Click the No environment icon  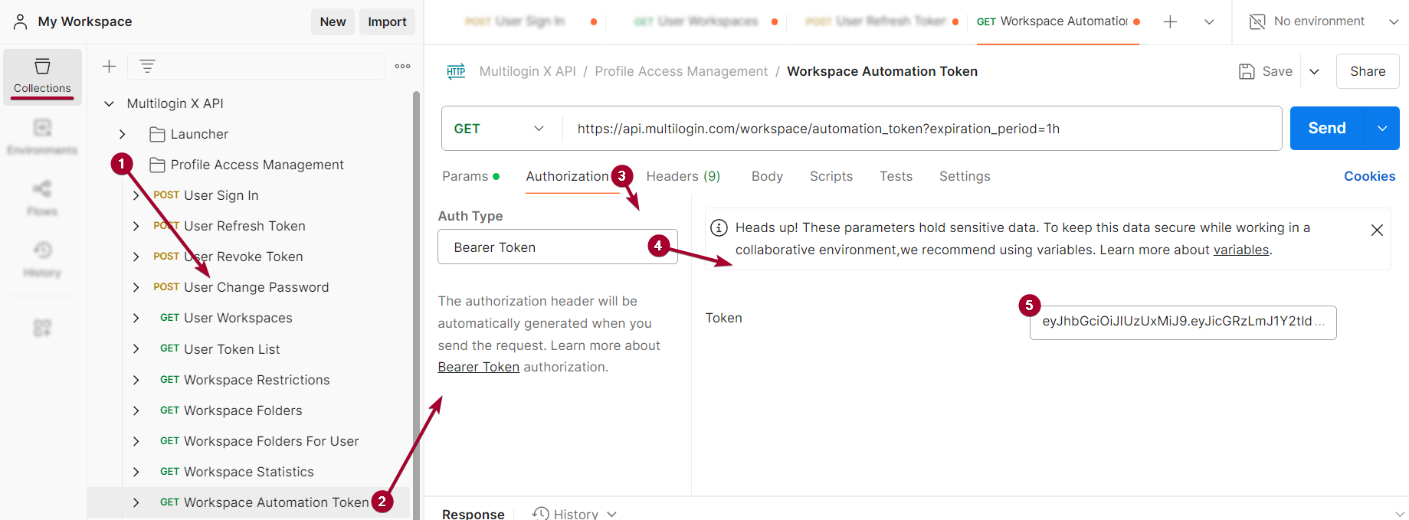tap(1257, 21)
